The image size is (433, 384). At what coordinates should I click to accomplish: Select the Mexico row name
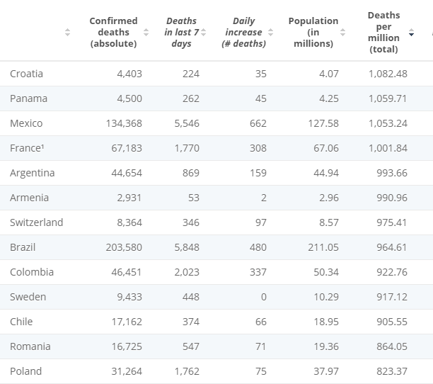pos(26,123)
